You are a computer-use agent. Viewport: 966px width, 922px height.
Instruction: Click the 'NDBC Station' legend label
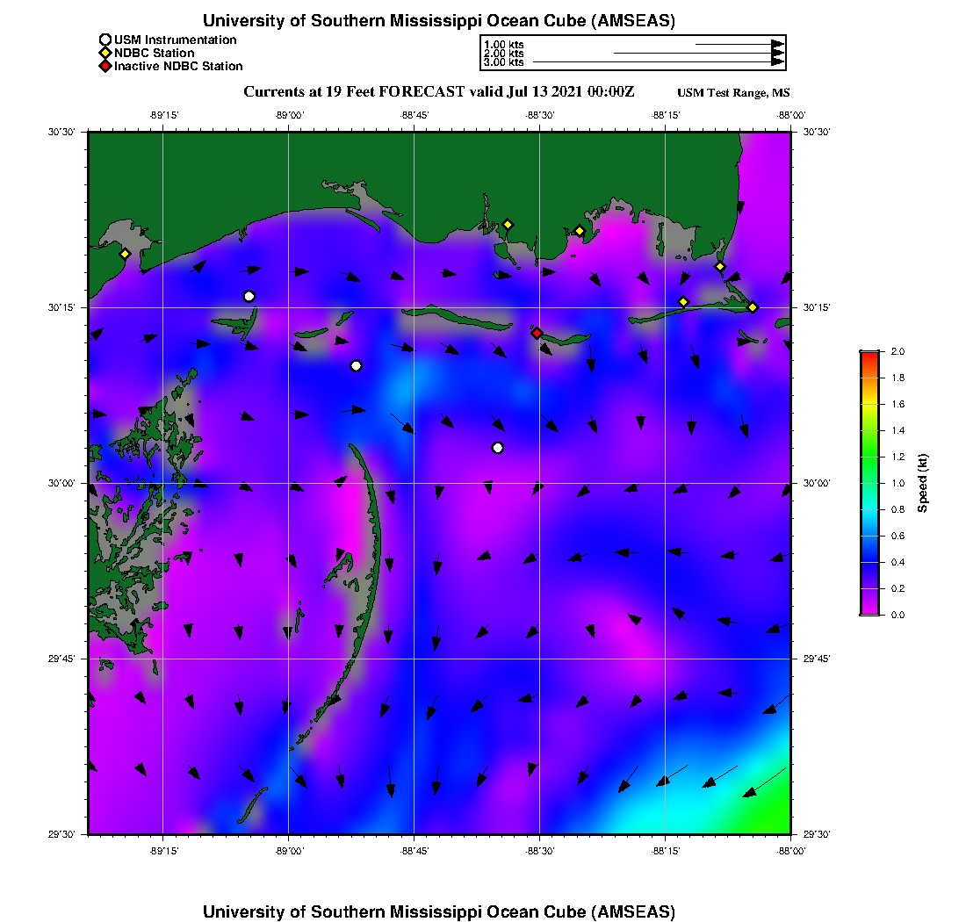[x=154, y=53]
